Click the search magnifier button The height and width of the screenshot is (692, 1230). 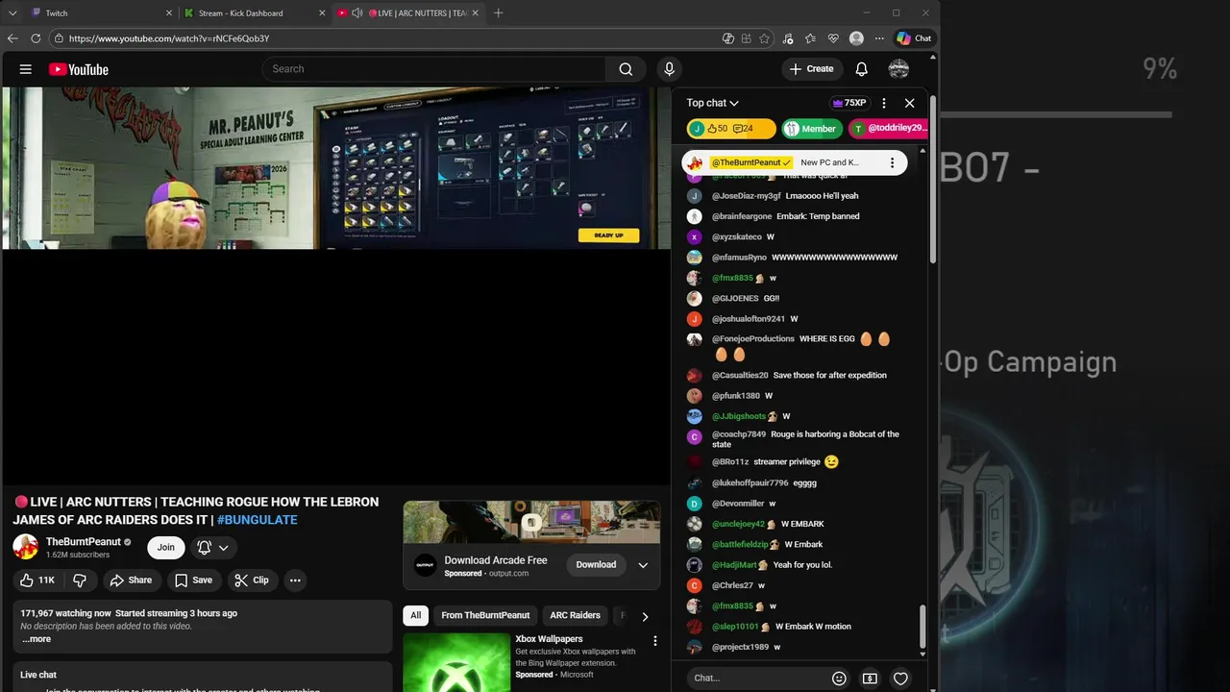click(626, 69)
